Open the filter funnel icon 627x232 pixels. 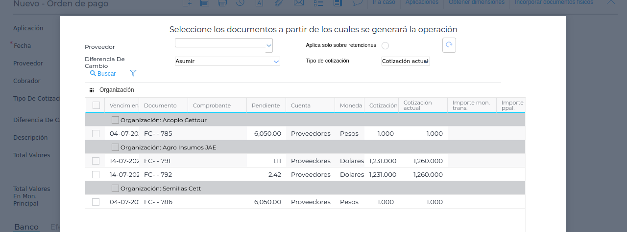pyautogui.click(x=133, y=73)
